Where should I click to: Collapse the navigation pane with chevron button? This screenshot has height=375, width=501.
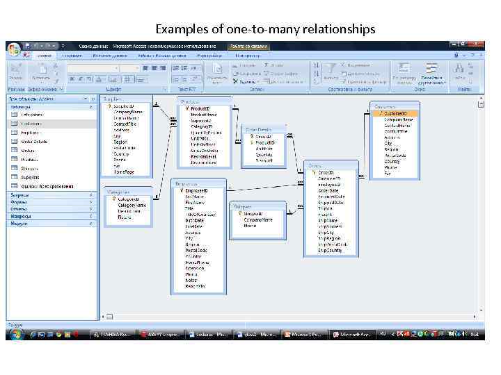[x=93, y=99]
